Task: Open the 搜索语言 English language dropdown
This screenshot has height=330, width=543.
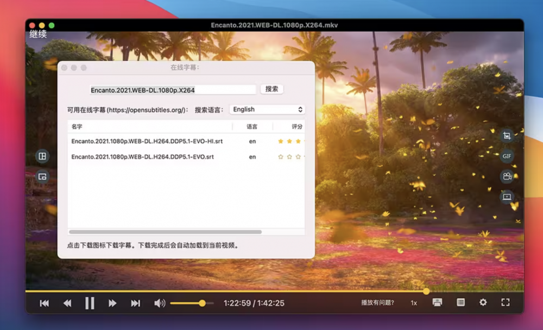Action: pos(267,110)
